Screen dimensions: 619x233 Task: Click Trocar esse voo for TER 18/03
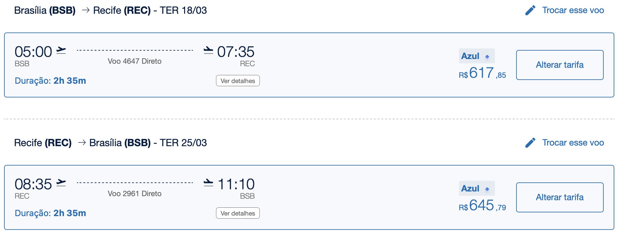click(x=573, y=10)
